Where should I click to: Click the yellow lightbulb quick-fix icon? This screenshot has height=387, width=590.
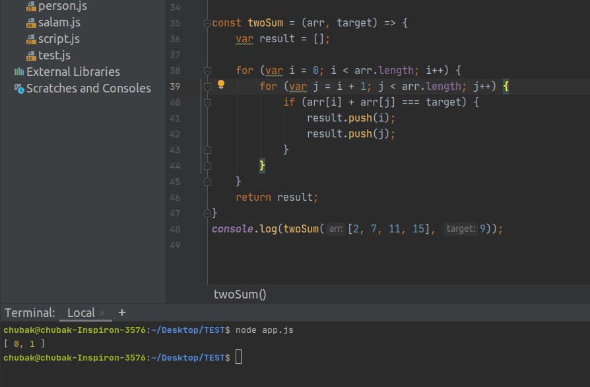(221, 85)
